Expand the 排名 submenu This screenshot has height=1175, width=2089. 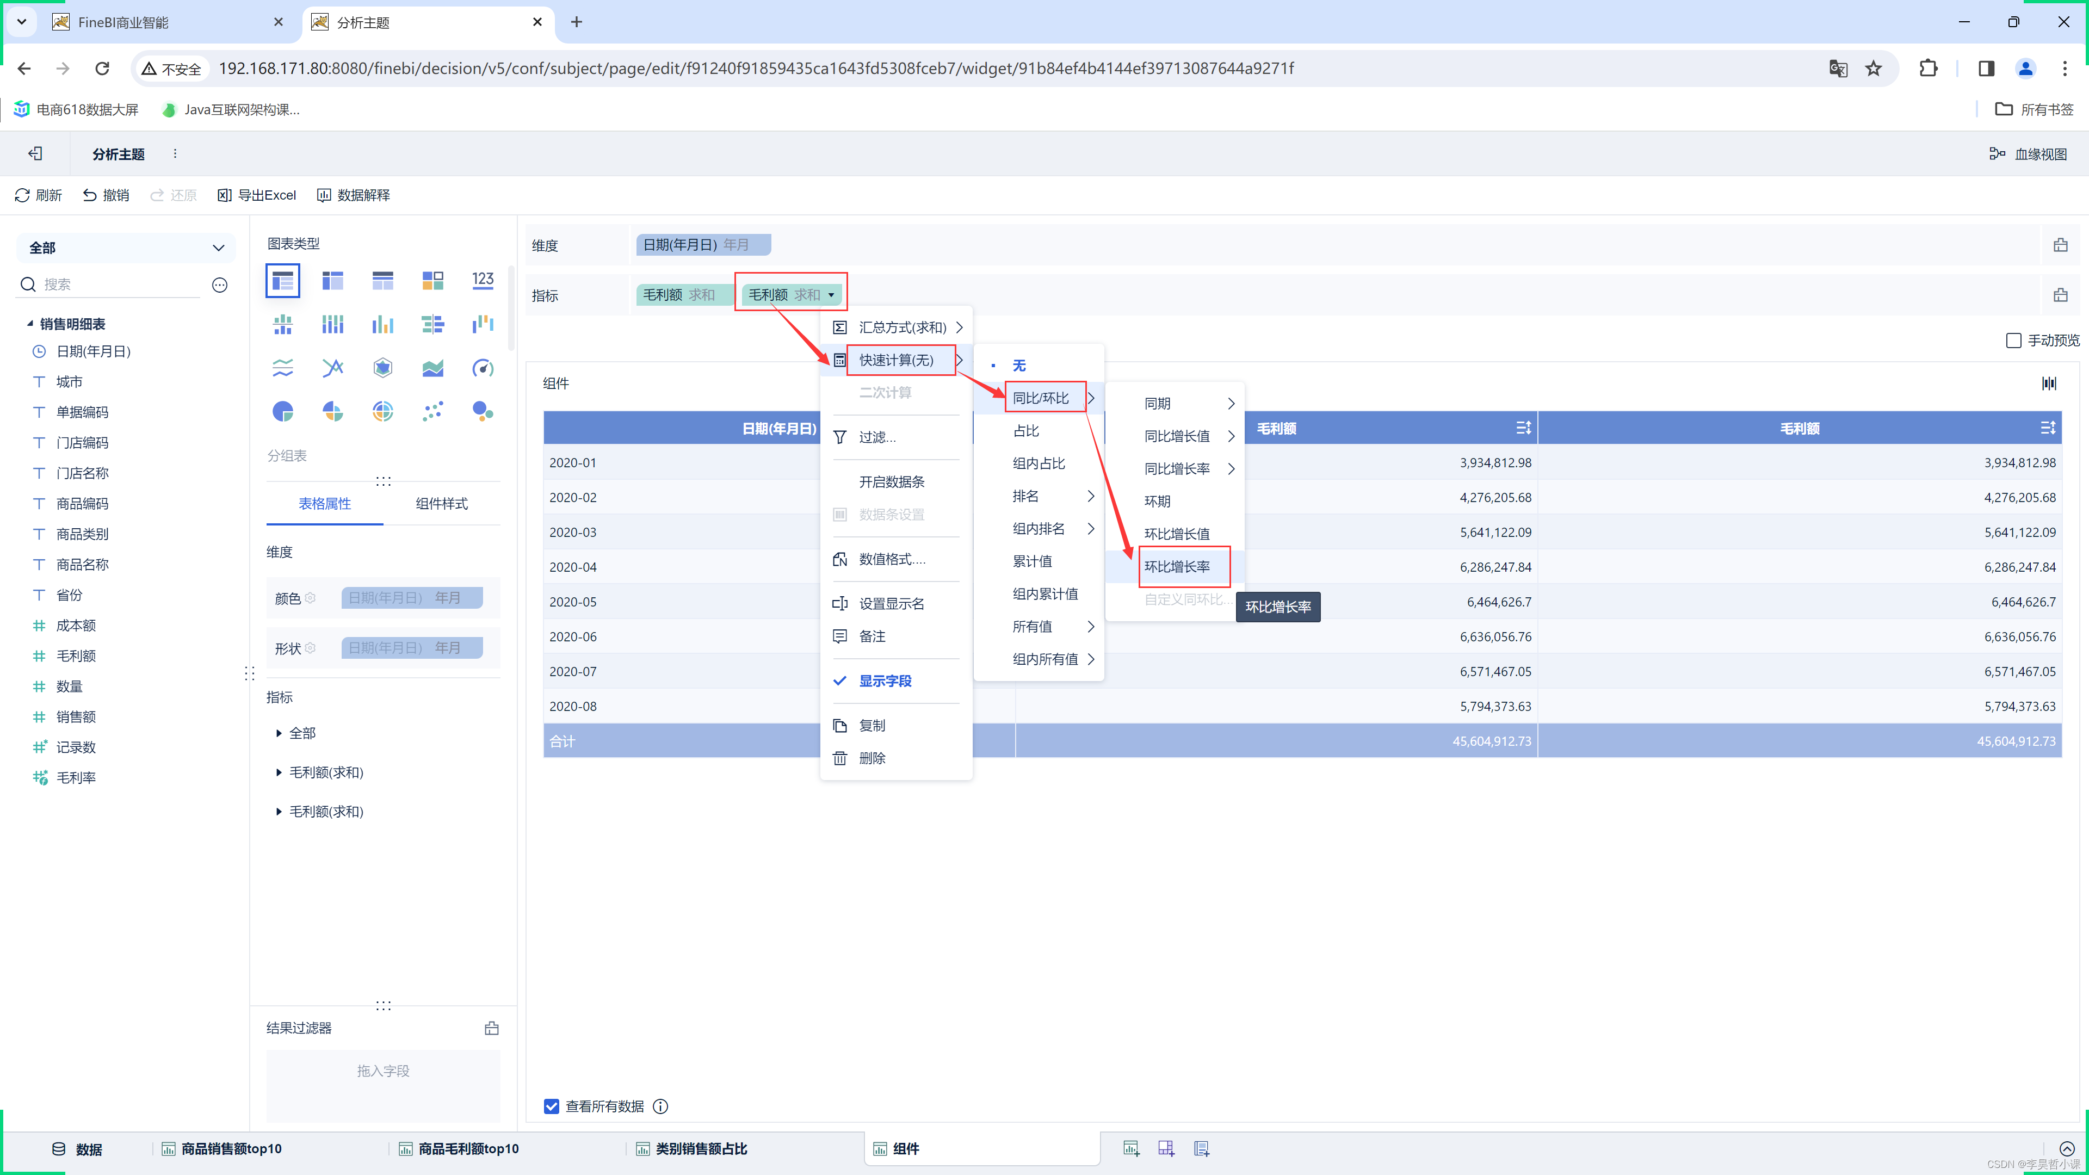pyautogui.click(x=1039, y=496)
